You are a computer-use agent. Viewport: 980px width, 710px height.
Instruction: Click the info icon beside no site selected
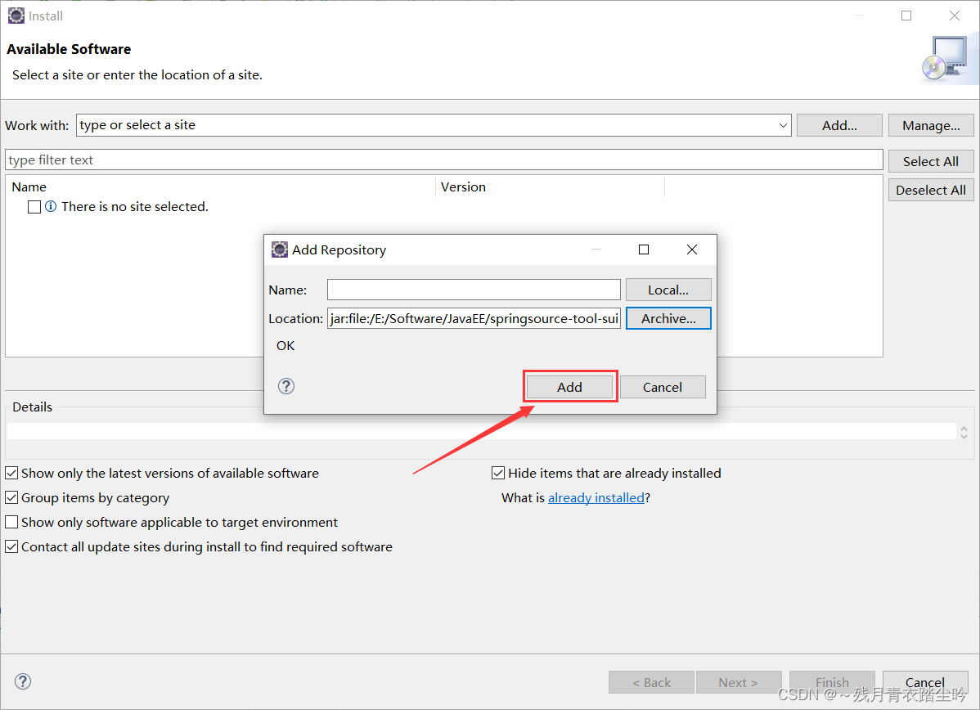tap(51, 206)
